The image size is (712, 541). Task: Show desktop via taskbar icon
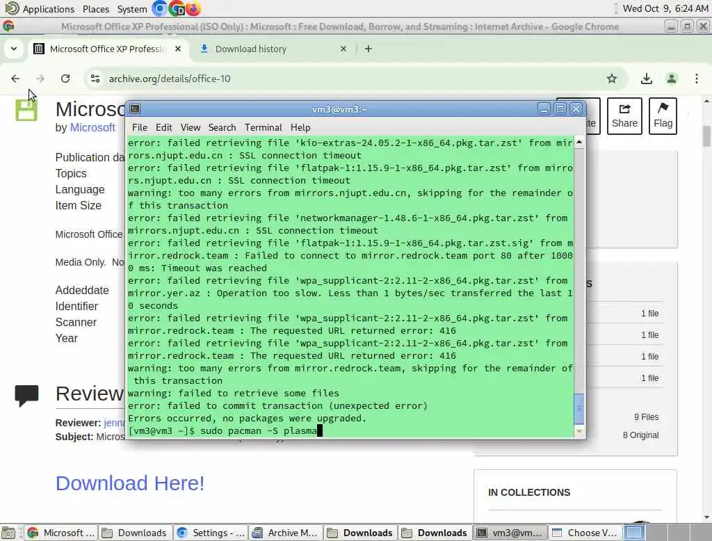coord(8,533)
